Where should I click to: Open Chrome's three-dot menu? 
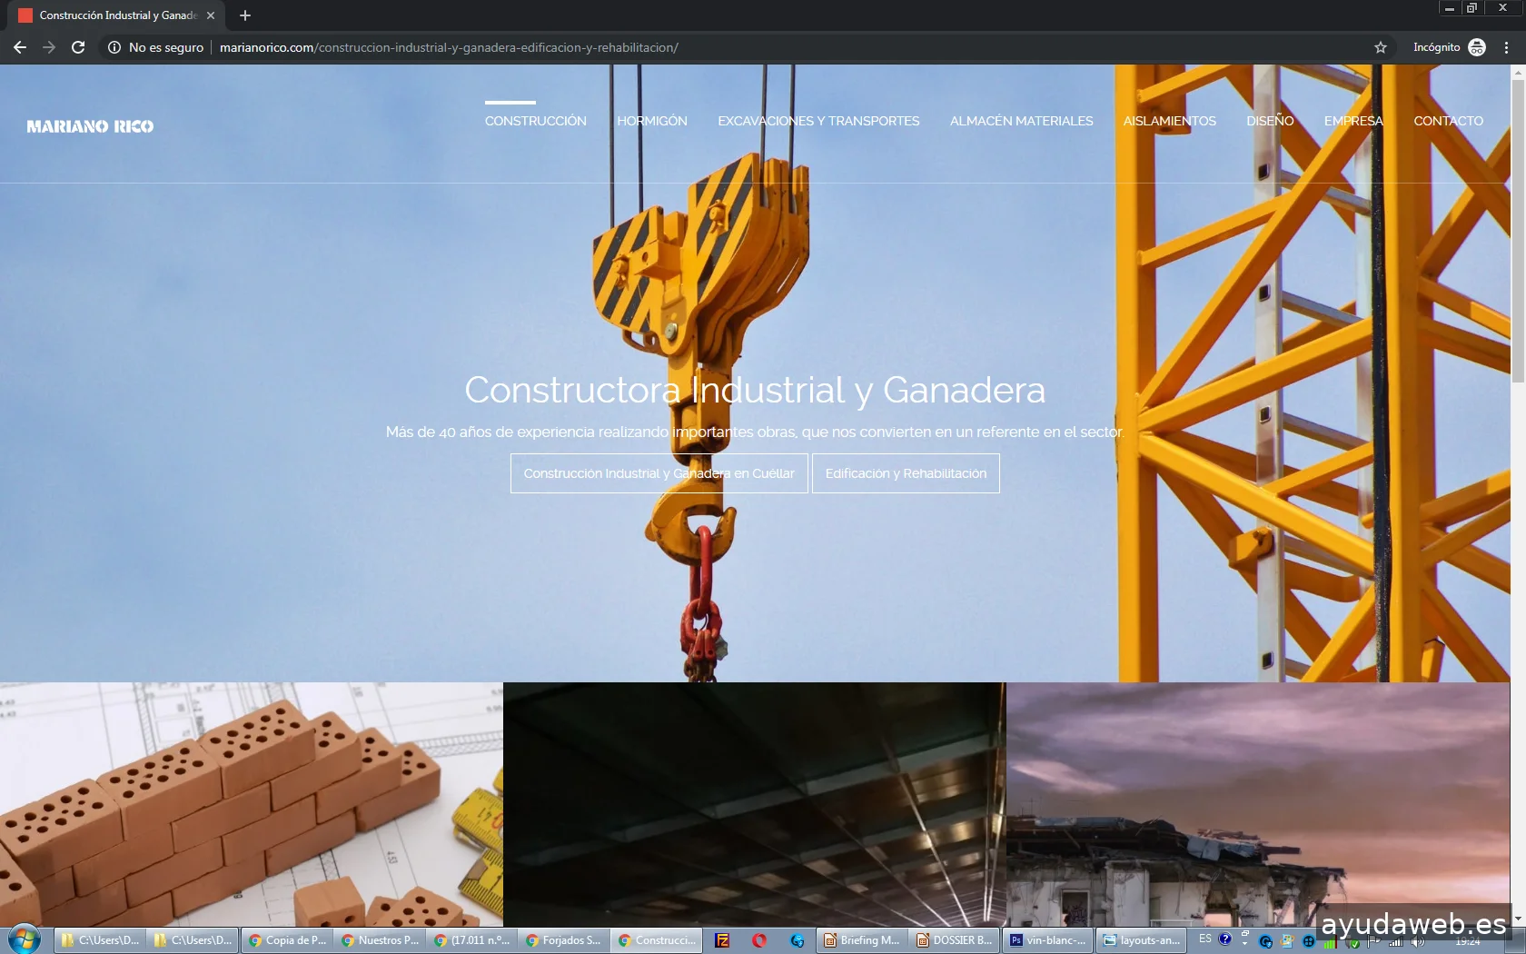coord(1506,47)
